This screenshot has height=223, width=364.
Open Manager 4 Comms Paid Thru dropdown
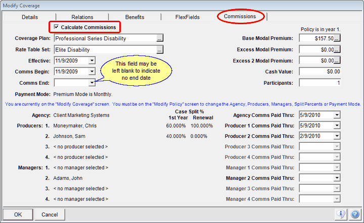point(337,199)
